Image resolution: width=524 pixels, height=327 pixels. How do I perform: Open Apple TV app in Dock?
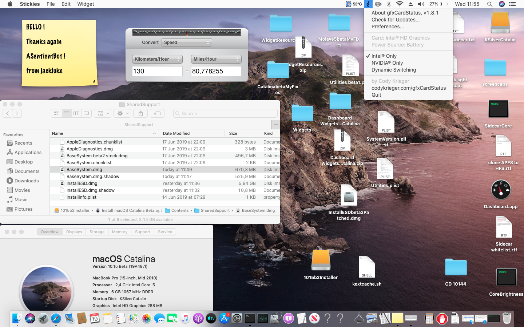tap(211, 319)
